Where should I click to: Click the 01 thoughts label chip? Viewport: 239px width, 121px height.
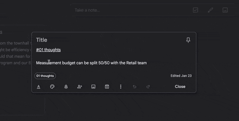45,76
